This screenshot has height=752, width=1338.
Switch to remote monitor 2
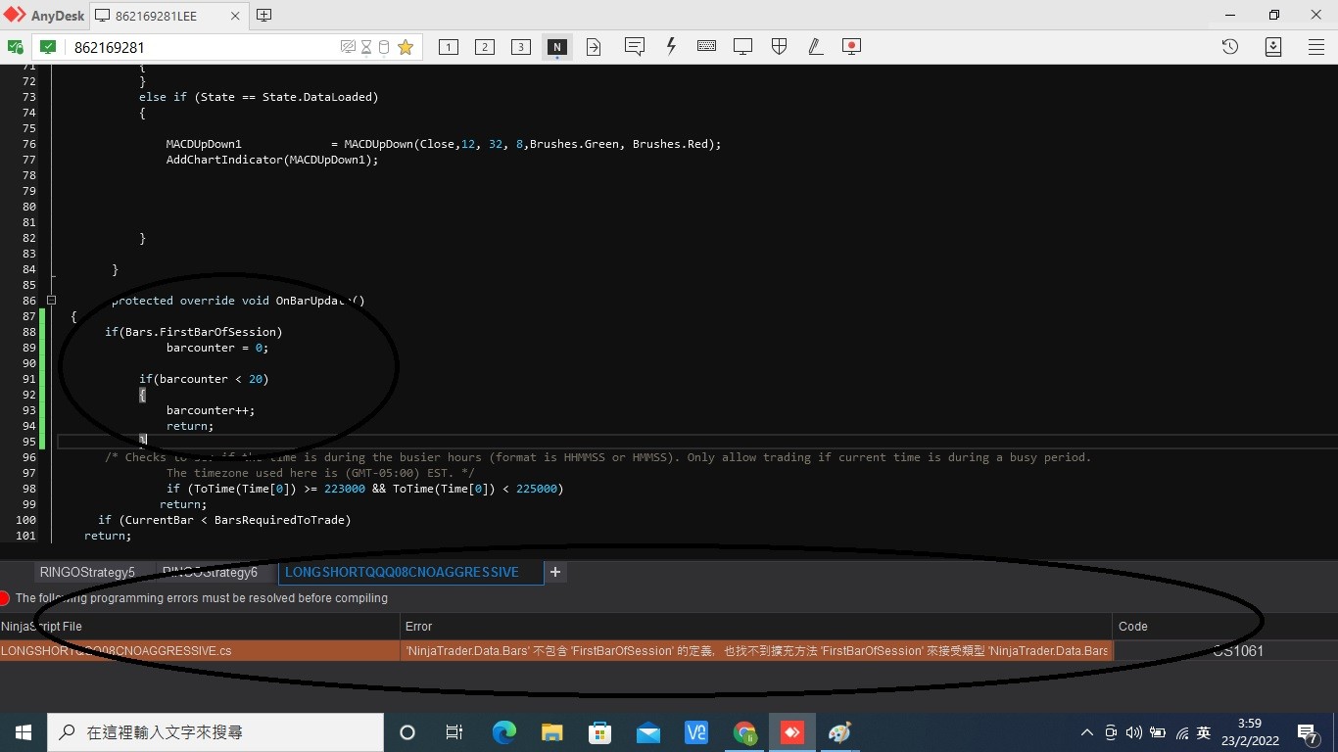pos(485,47)
